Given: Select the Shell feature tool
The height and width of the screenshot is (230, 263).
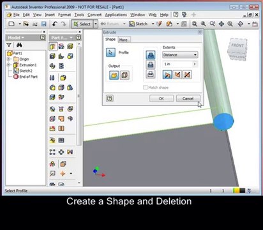Looking at the screenshot, I should coord(52,56).
